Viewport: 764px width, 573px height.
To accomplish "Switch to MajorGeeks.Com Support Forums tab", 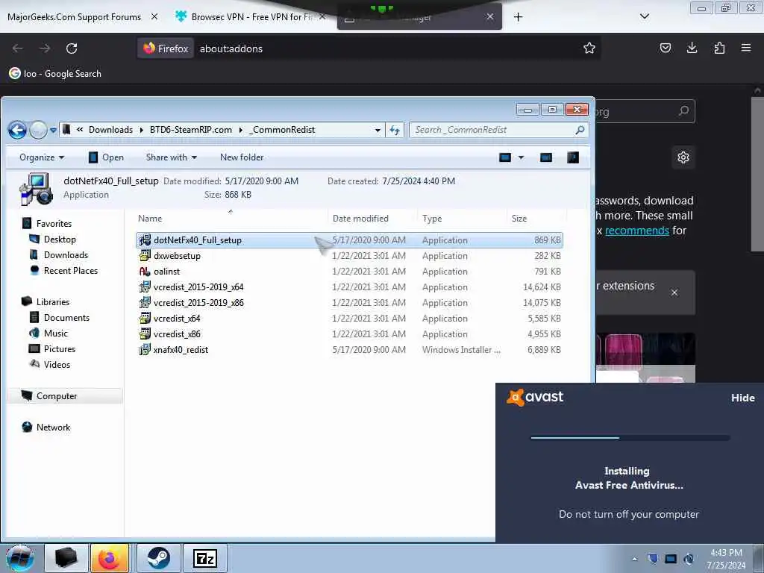I will point(74,17).
